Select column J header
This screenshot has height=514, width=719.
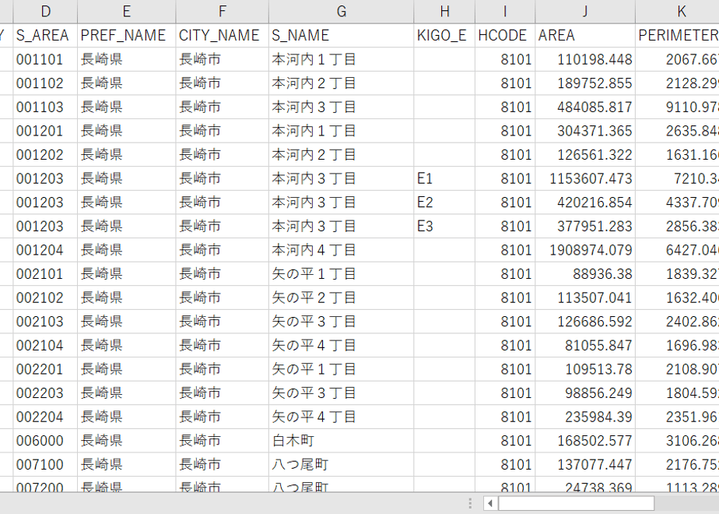point(585,12)
